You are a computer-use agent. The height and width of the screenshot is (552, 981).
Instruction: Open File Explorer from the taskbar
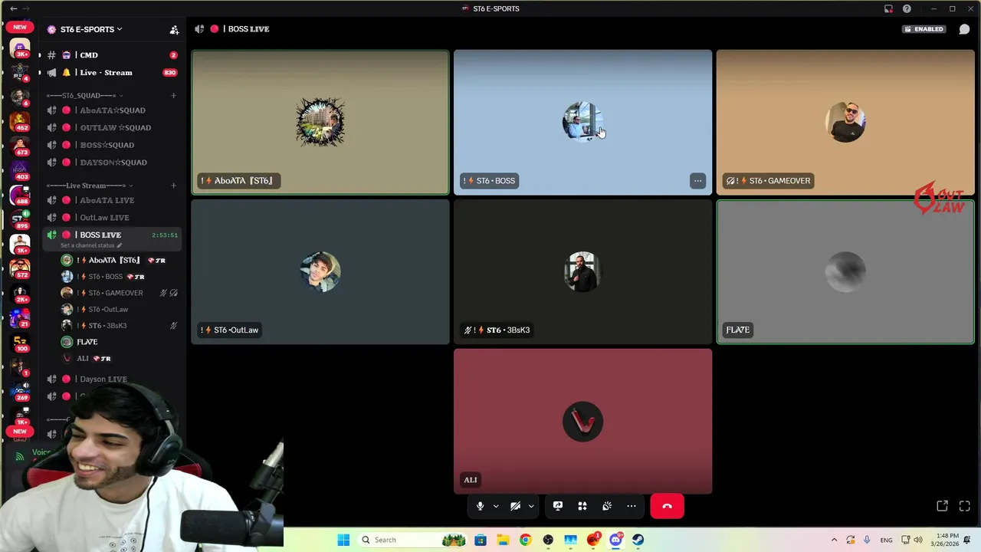(503, 540)
